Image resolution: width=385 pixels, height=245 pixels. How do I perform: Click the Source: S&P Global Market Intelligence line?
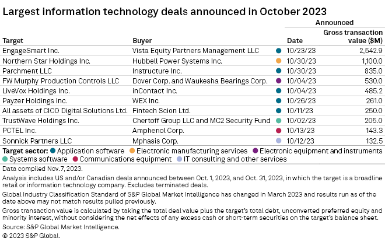(61, 226)
